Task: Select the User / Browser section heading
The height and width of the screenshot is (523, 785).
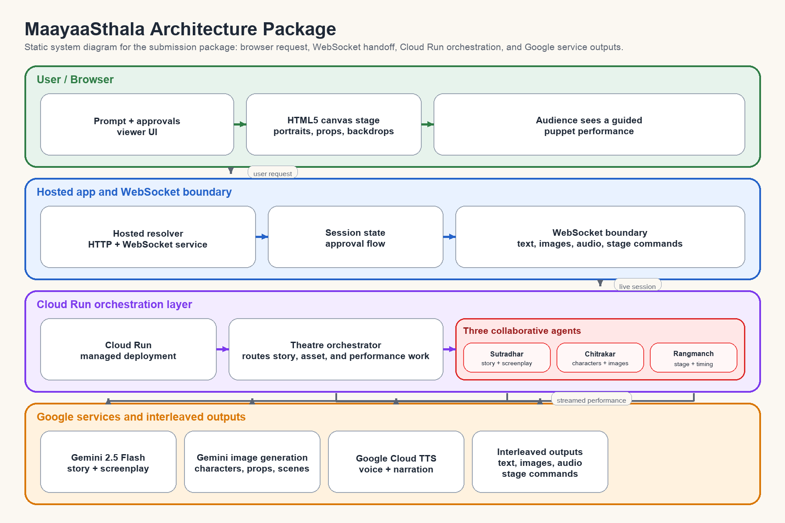Action: [75, 79]
